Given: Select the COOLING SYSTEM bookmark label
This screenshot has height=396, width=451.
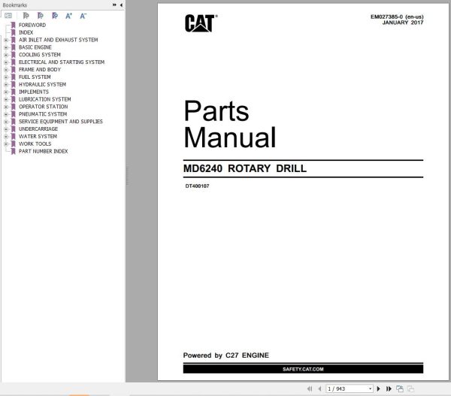Looking at the screenshot, I should pyautogui.click(x=40, y=55).
